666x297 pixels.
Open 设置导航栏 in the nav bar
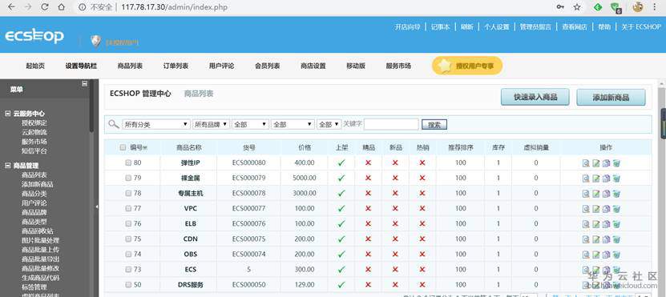tap(81, 66)
